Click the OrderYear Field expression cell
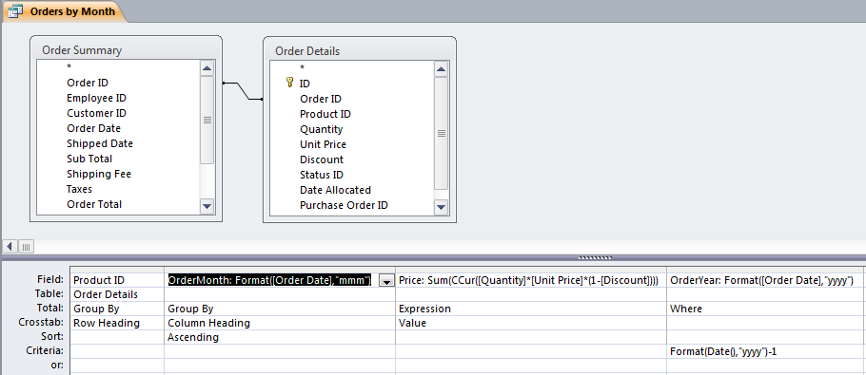Image resolution: width=866 pixels, height=375 pixels. pos(766,280)
